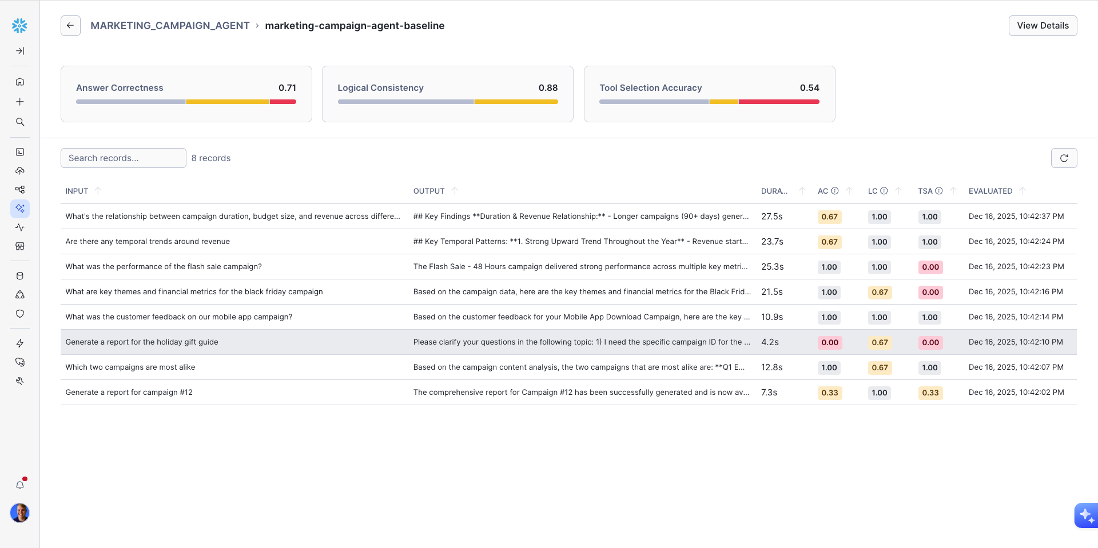
Task: Open the database catalog cylinder icon
Action: pyautogui.click(x=20, y=276)
